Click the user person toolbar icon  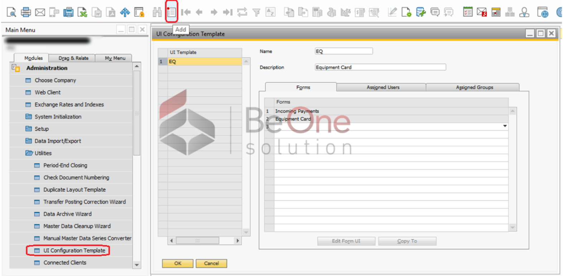tap(524, 12)
